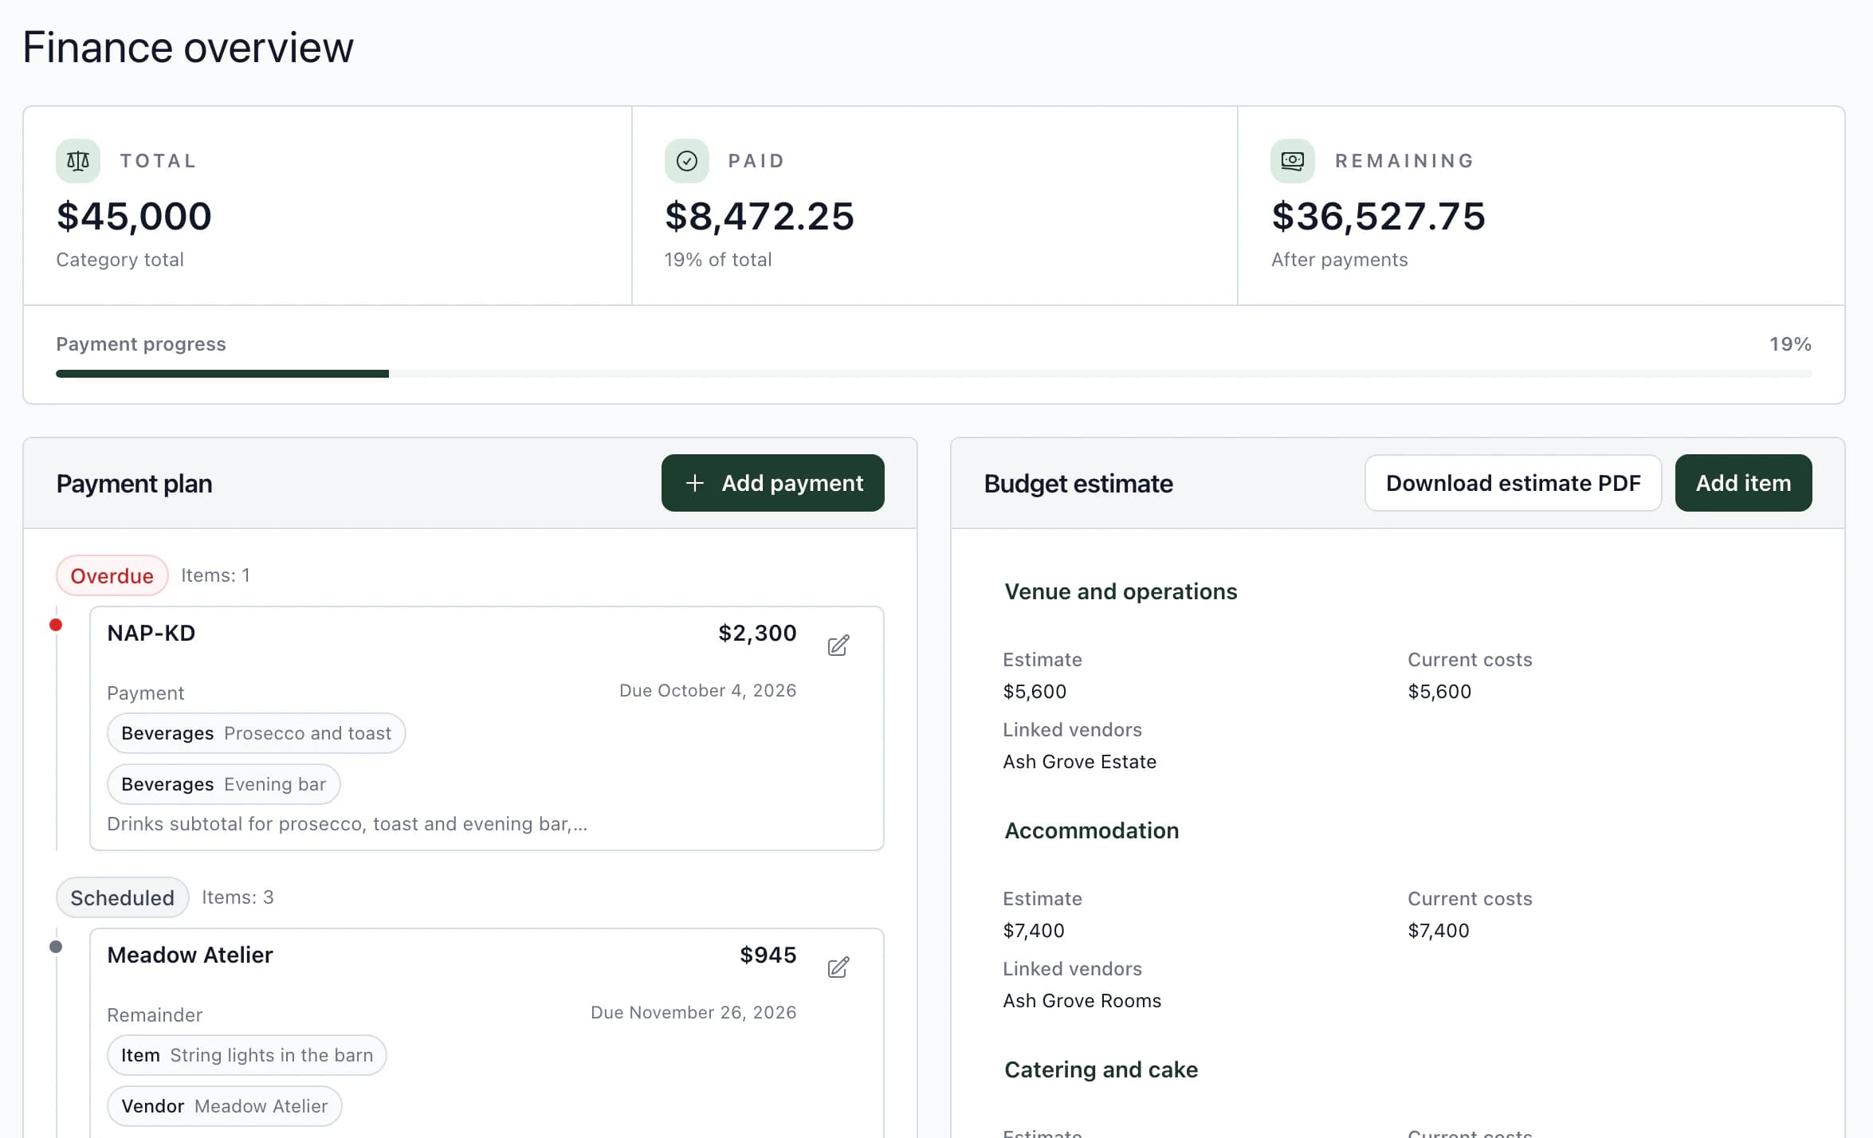Click the 19% progress percentage label
Viewport: 1873px width, 1138px height.
point(1790,344)
